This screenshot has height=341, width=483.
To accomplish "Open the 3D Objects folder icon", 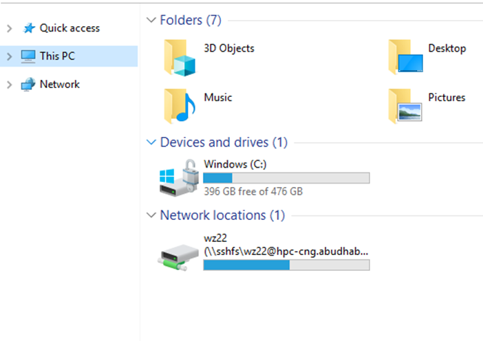I will [x=180, y=57].
